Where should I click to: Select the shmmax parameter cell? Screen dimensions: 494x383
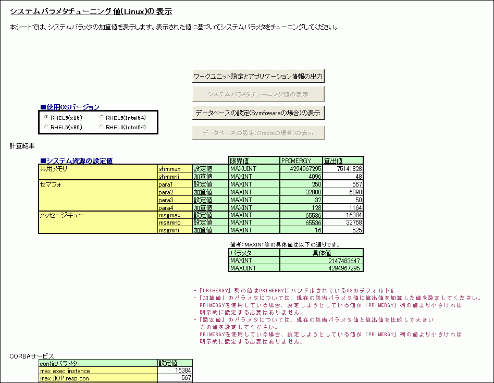(x=175, y=168)
